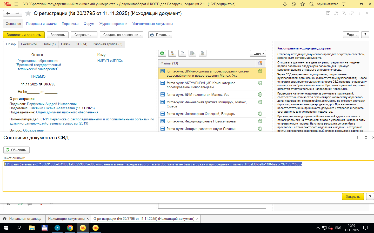
Task: Open the history clock icon
Action: pyautogui.click(x=294, y=4)
